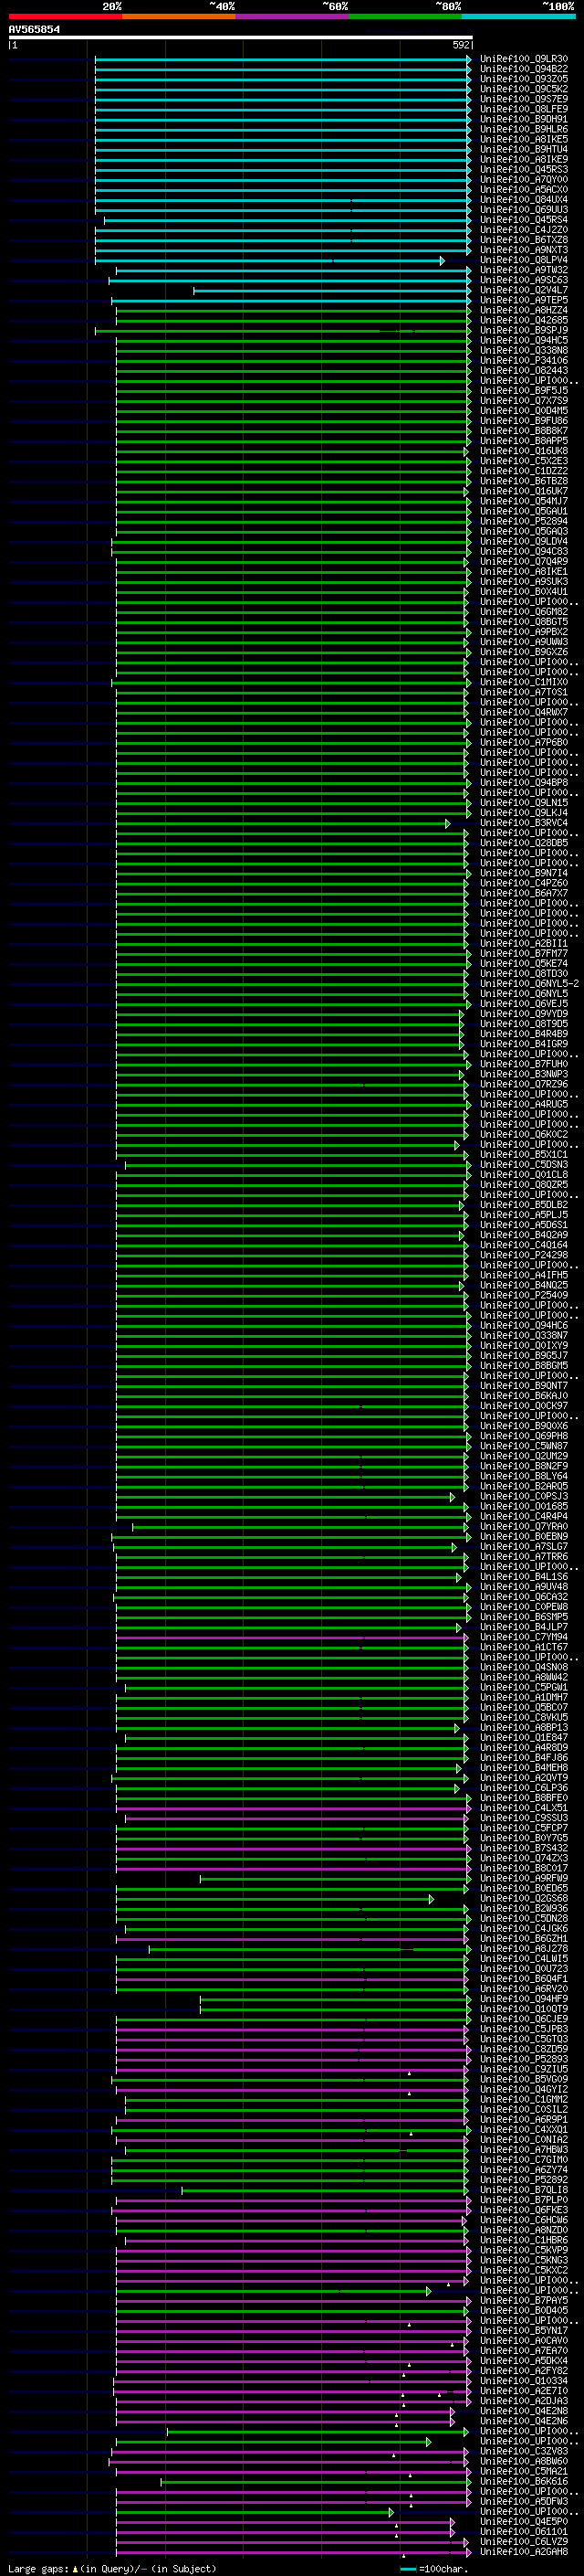
Task: Select the UniRef100_Q8LPV4 label
Action: point(523,260)
